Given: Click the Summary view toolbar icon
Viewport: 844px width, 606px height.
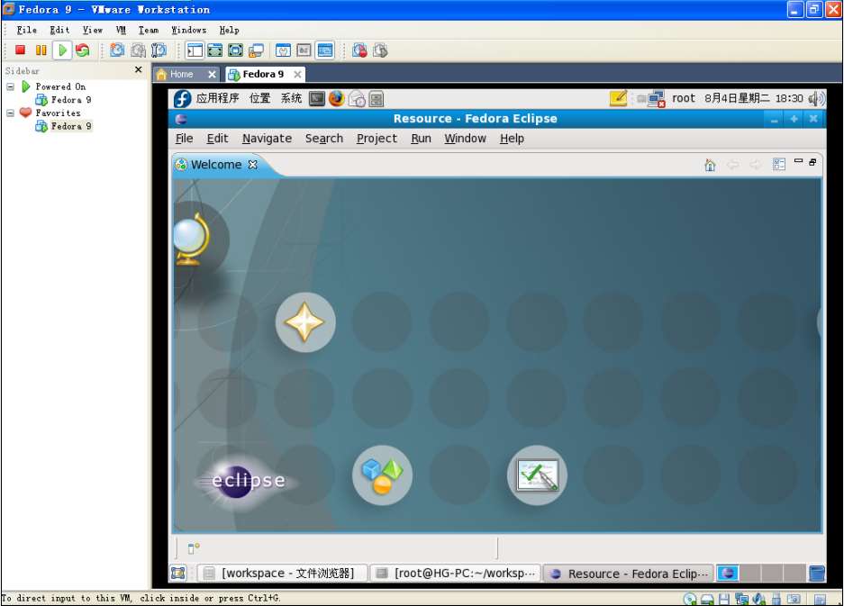Looking at the screenshot, I should click(x=283, y=50).
